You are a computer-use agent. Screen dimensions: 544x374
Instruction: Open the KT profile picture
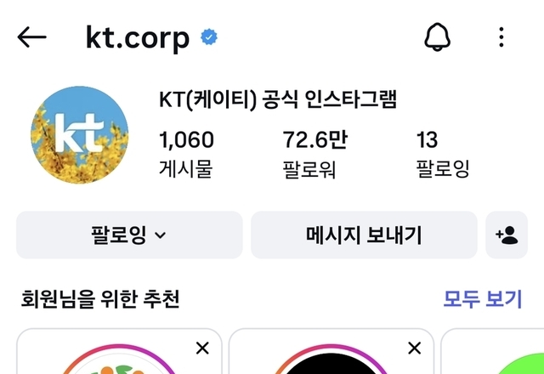[79, 134]
